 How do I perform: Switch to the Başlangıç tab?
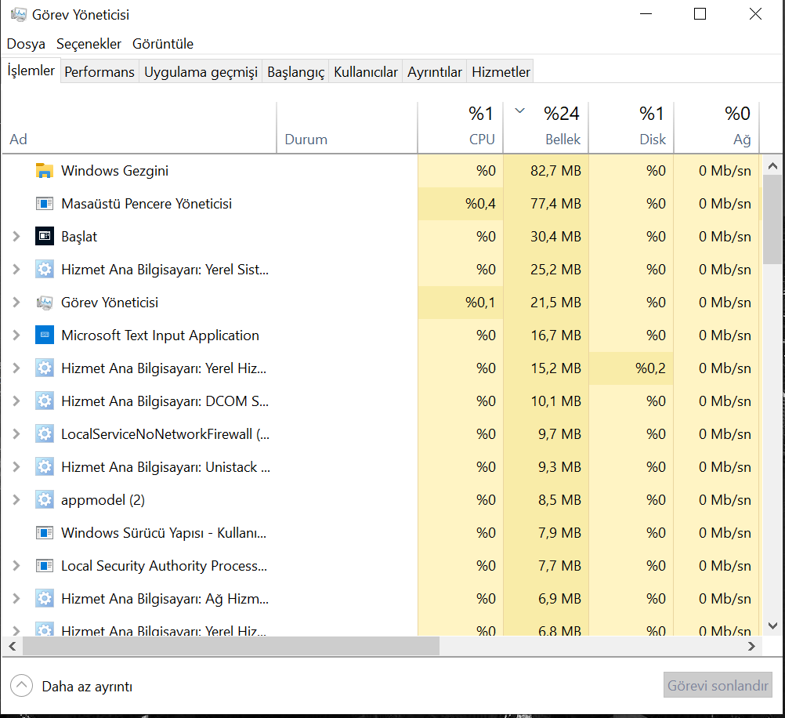(x=296, y=71)
